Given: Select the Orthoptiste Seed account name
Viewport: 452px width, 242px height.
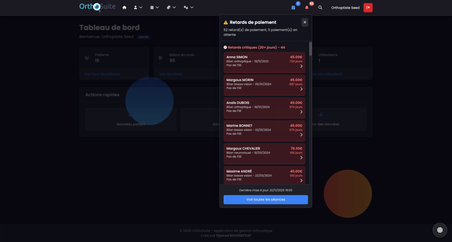Looking at the screenshot, I should click(345, 8).
